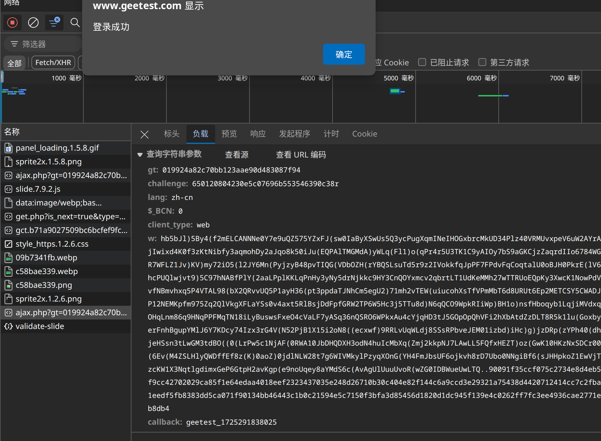Switch to the 标头 tab

(172, 134)
